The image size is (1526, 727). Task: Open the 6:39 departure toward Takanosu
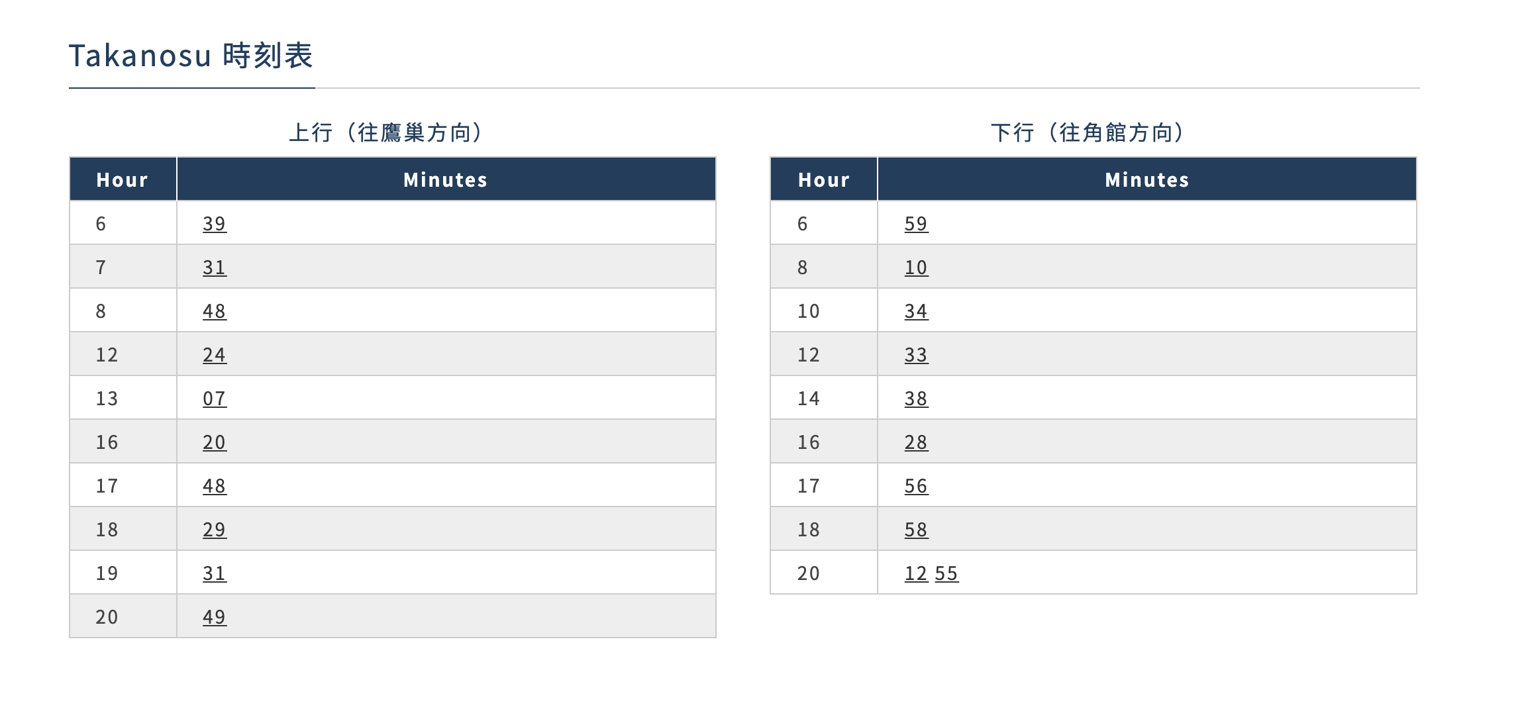(215, 224)
